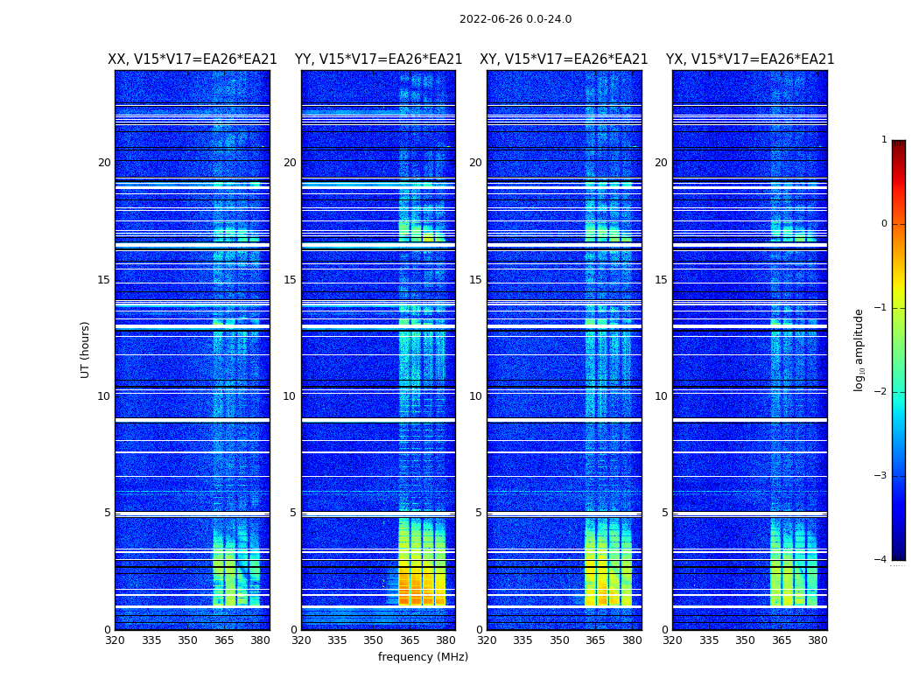Select the XX polarization panel title

192,59
